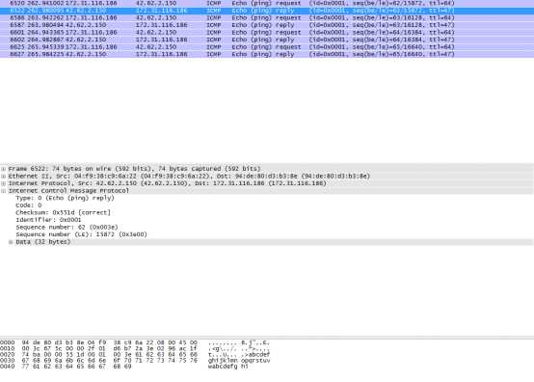Click hex dump row at offset 0030
The image size is (534, 382).
click(x=135, y=361)
